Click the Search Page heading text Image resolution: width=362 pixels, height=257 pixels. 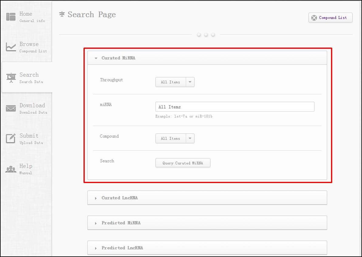pos(92,15)
